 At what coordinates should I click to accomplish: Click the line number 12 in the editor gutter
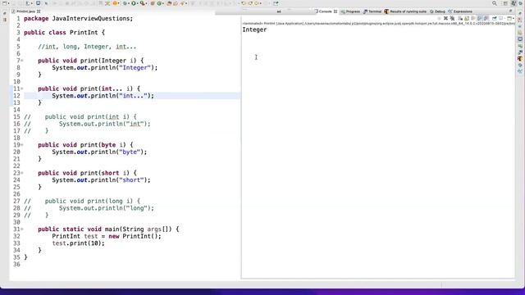[x=16, y=96]
